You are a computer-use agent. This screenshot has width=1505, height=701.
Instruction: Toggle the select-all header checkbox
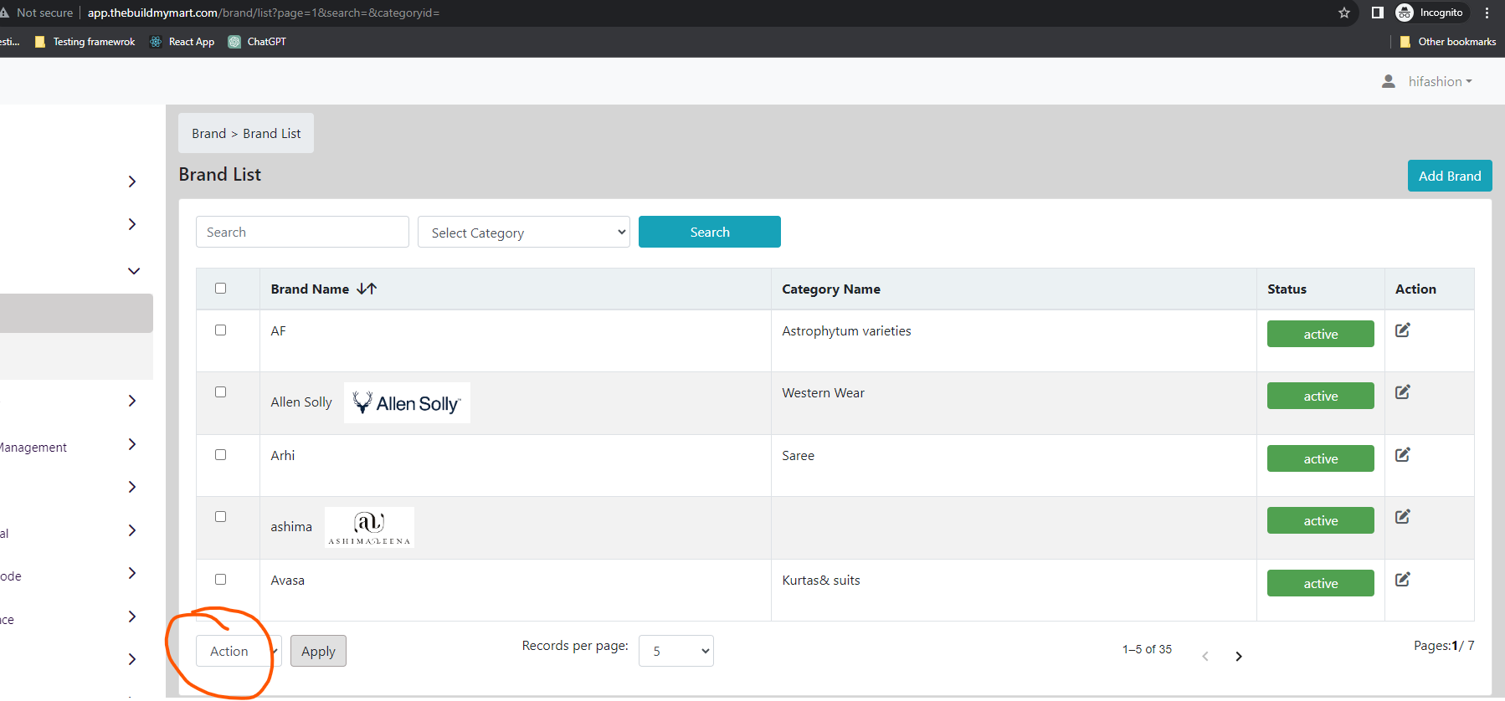[221, 289]
